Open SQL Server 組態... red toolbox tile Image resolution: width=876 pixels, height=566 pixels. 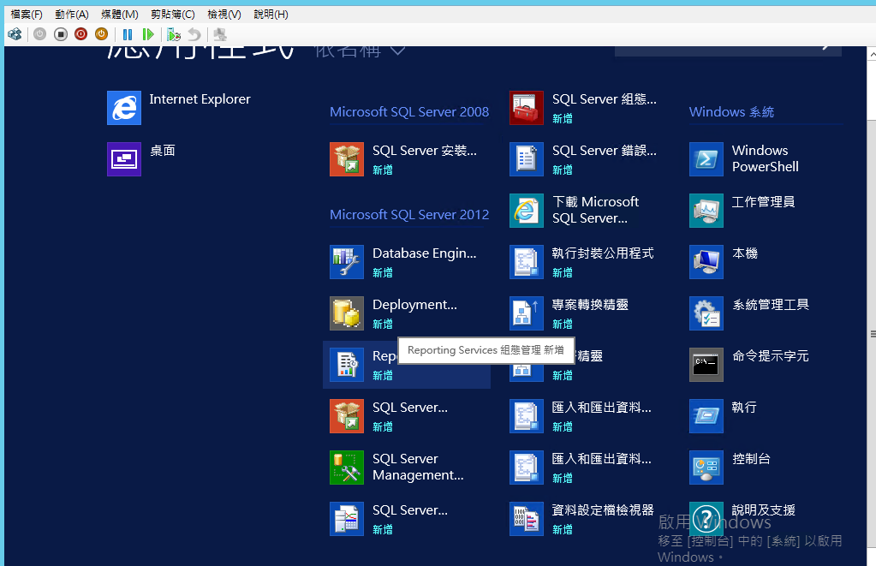coord(583,108)
